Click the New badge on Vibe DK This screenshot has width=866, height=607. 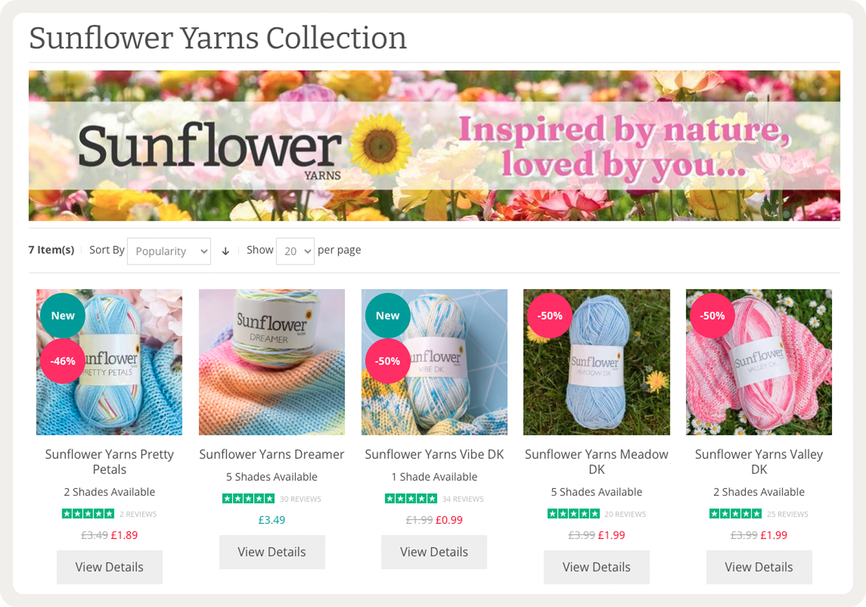(x=387, y=315)
